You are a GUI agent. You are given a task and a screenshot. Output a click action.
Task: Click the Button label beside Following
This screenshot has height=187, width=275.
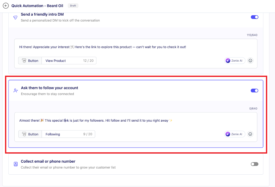(x=30, y=134)
